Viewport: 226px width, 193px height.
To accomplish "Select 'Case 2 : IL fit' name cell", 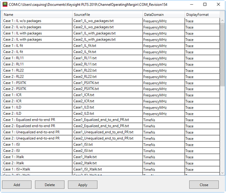I will pyautogui.click(x=37, y=52).
